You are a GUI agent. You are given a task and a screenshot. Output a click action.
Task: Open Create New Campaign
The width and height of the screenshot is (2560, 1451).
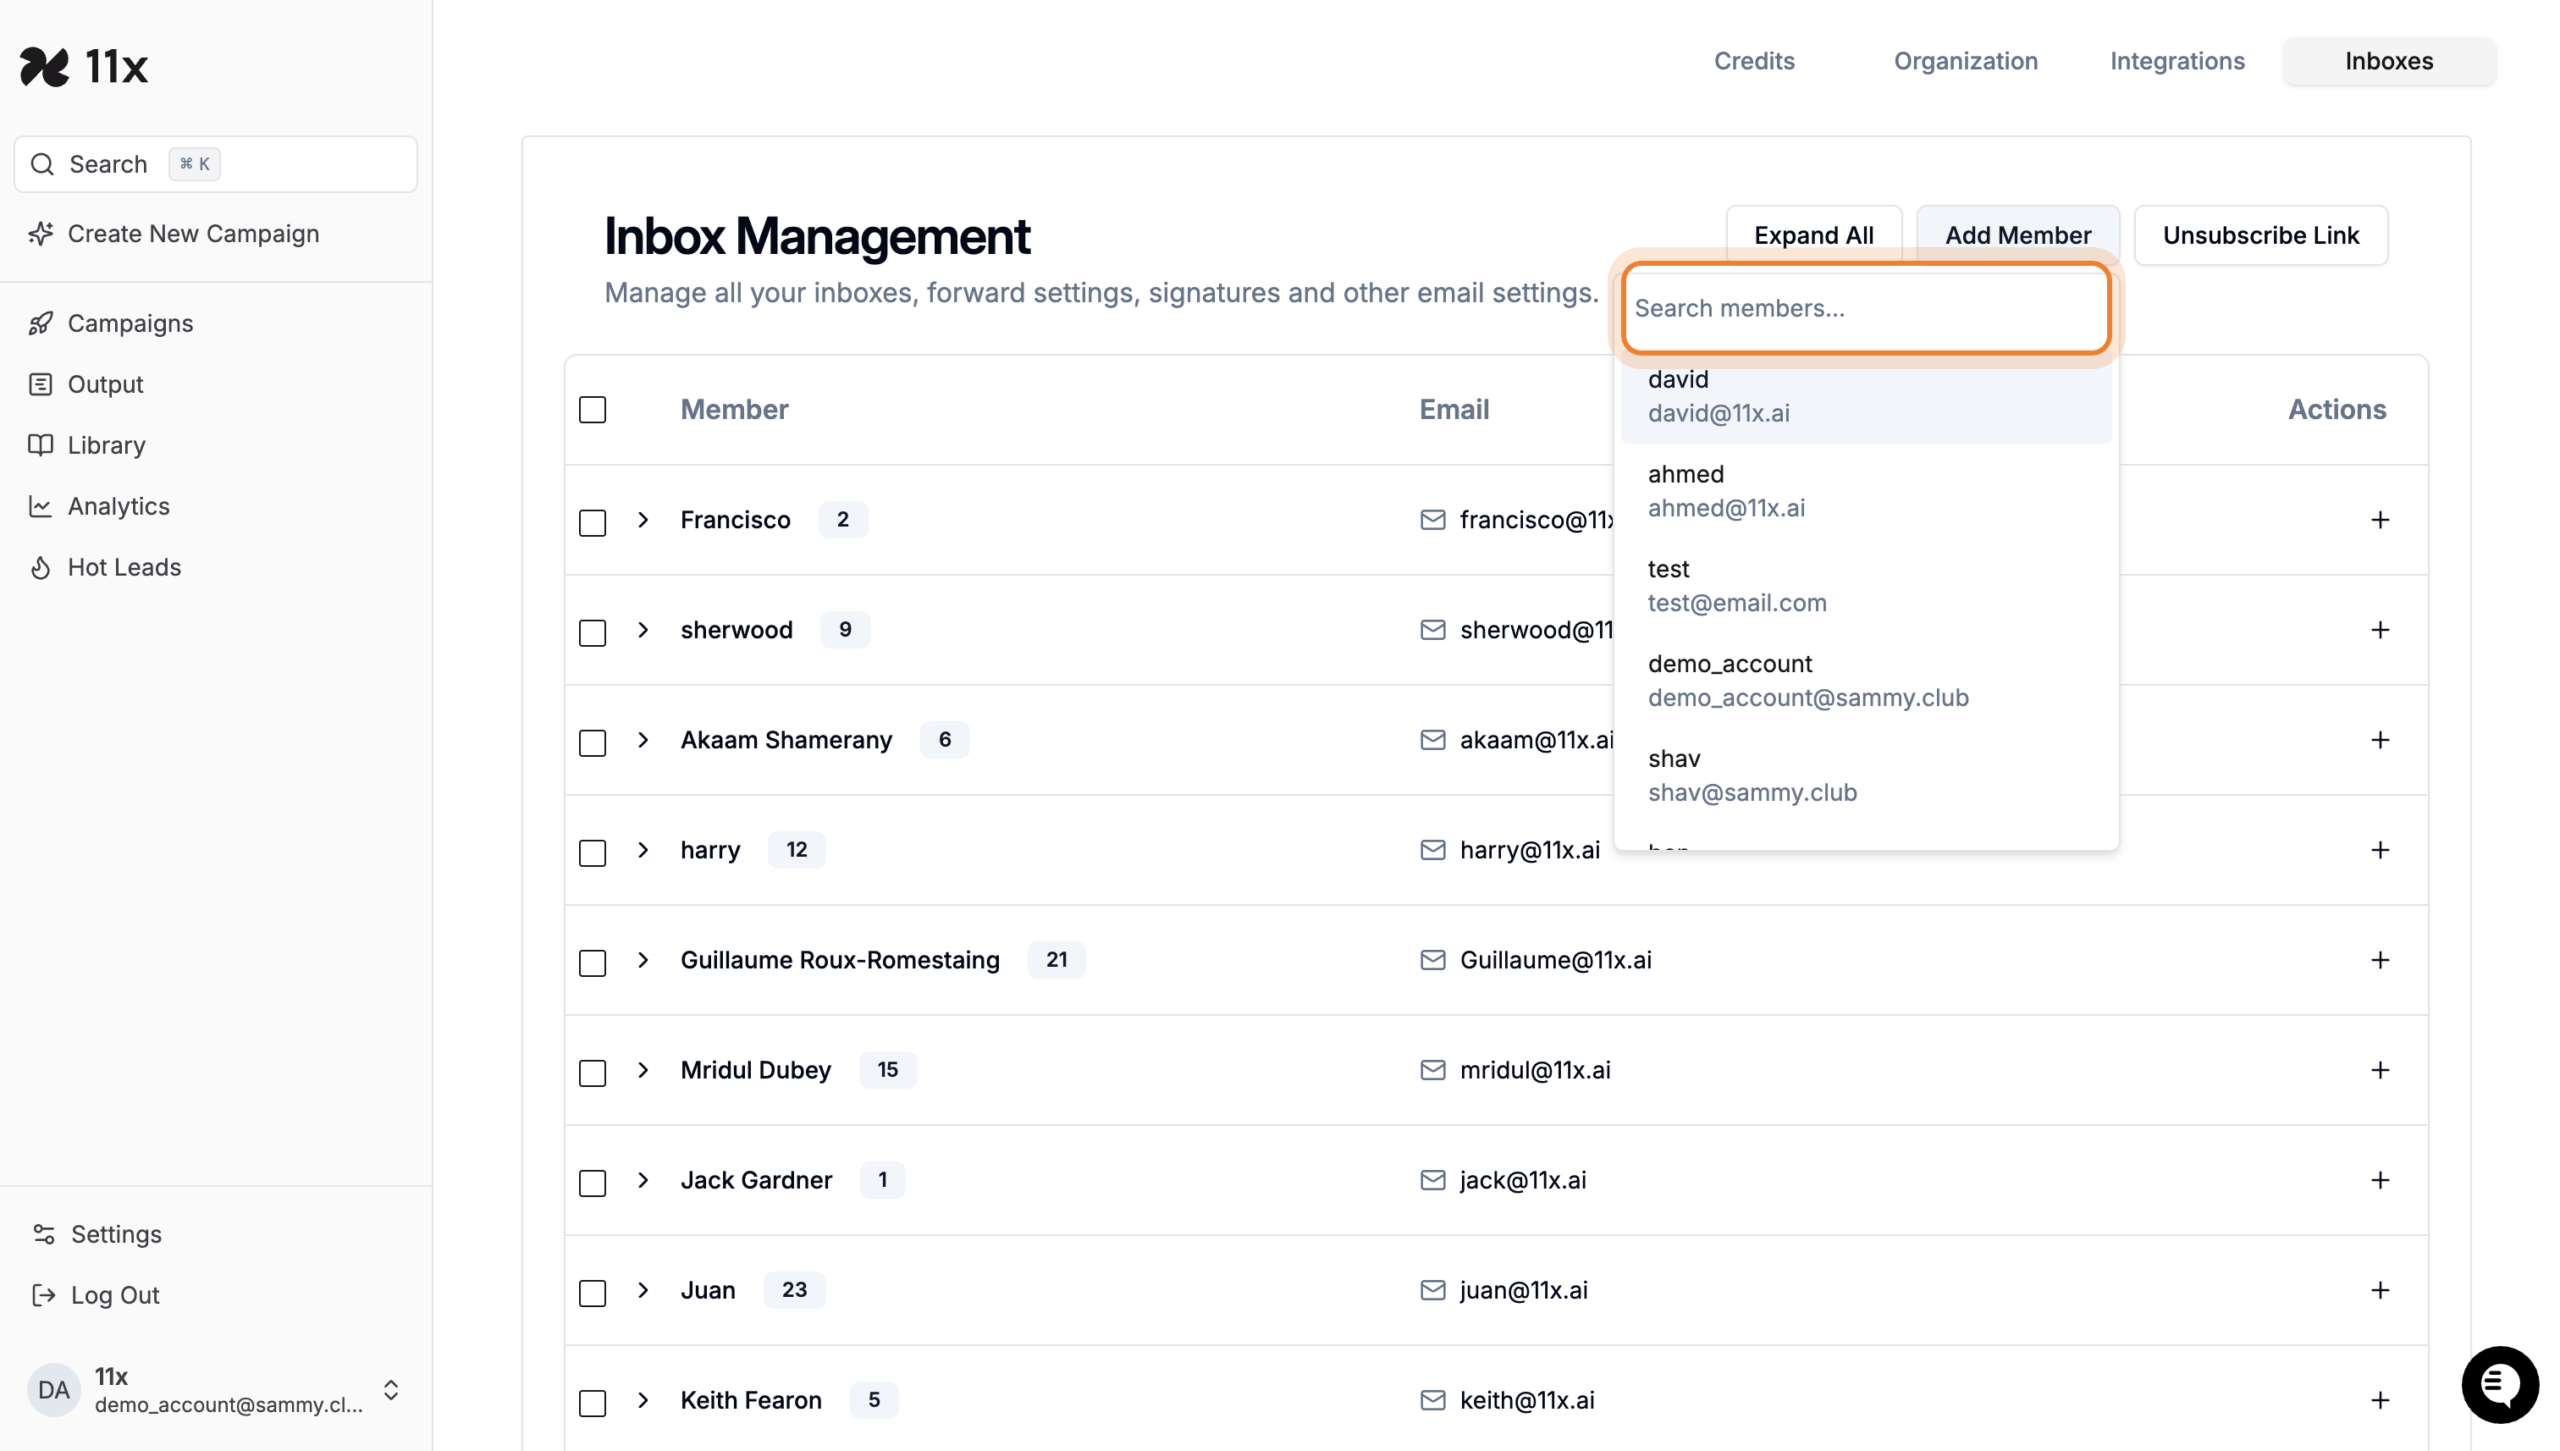click(193, 233)
